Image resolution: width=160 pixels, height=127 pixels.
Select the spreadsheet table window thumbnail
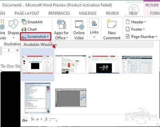(x=137, y=64)
